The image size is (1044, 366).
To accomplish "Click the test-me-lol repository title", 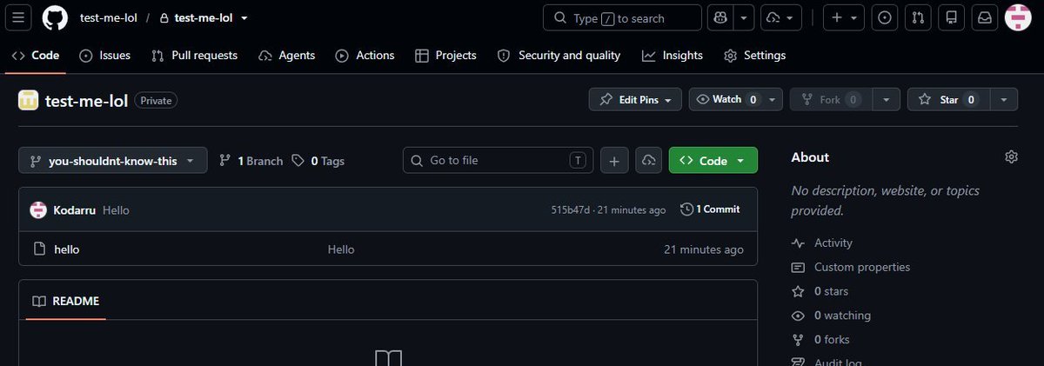I will (x=86, y=100).
